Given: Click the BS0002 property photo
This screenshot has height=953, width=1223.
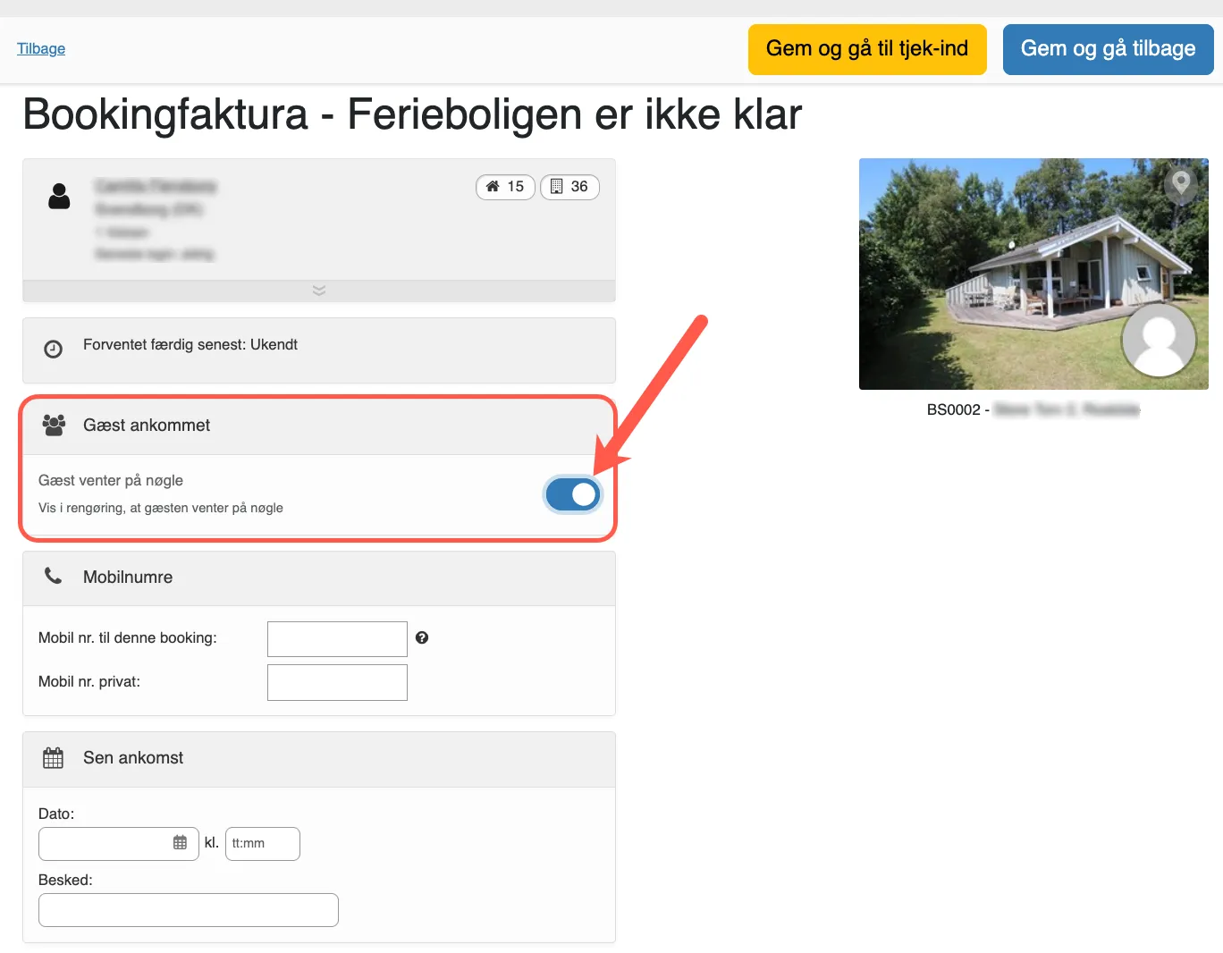Looking at the screenshot, I should pyautogui.click(x=1033, y=274).
